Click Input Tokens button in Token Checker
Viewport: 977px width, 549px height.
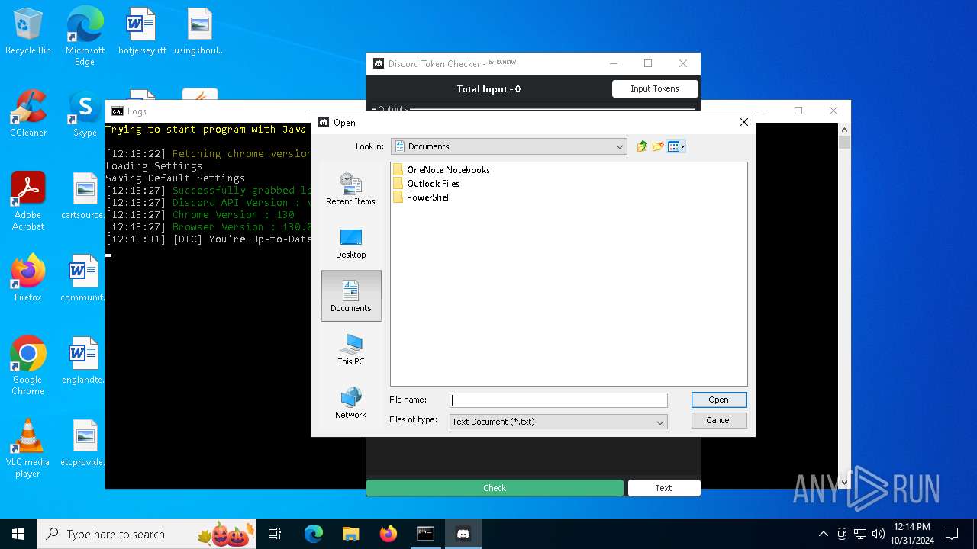click(655, 88)
